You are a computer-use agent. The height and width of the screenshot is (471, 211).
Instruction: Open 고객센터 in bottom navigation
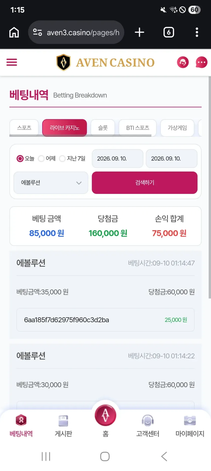(148, 426)
